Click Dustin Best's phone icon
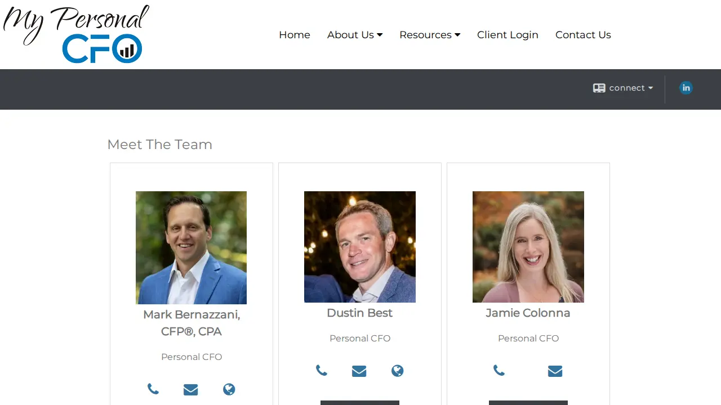This screenshot has height=405, width=721. pyautogui.click(x=322, y=371)
